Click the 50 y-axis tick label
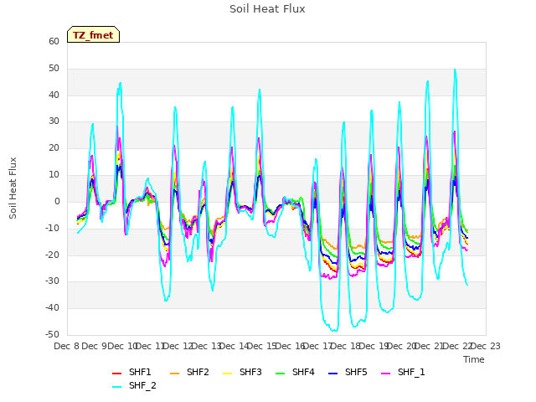This screenshot has width=536, height=402. pos(54,69)
